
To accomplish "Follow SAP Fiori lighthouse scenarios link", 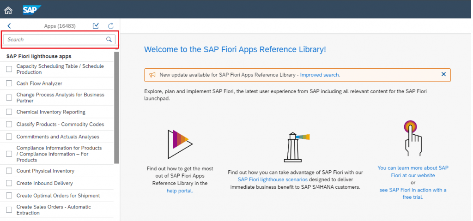I will [273, 179].
